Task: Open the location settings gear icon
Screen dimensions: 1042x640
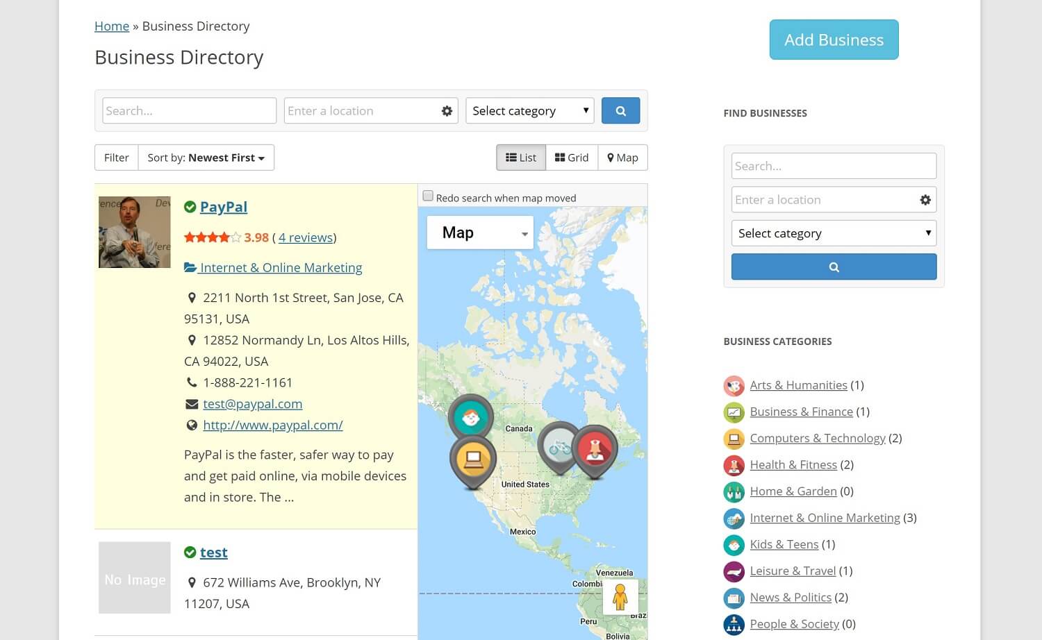Action: [x=447, y=110]
